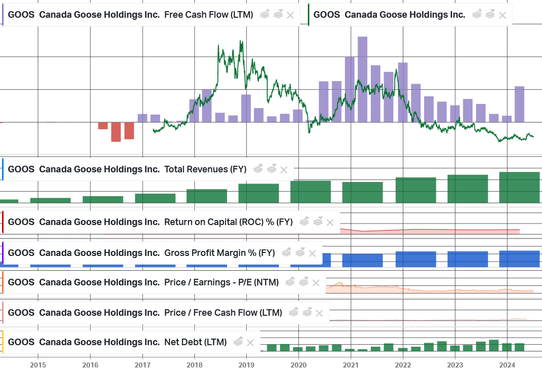This screenshot has height=369, width=542.
Task: Click the 2018 year label on the time axis
Action: pos(195,364)
